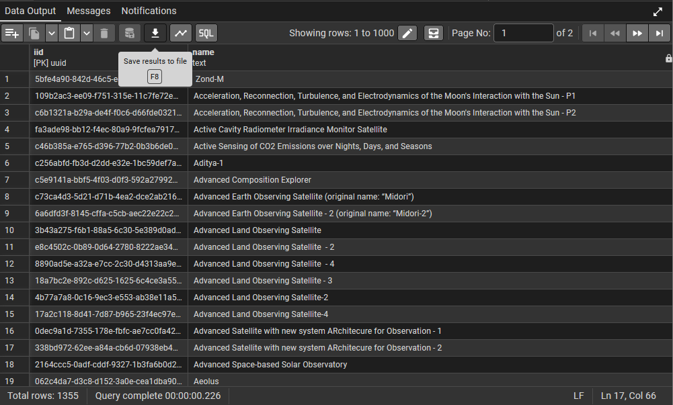Click uuid cell starting c256abfd
Viewport: 673px width, 405px height.
109,163
